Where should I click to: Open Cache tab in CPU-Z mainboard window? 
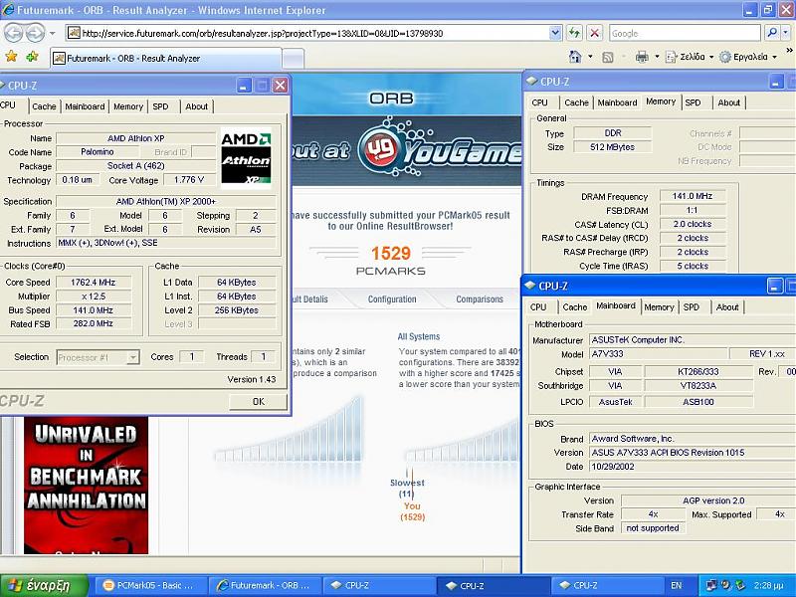click(575, 307)
